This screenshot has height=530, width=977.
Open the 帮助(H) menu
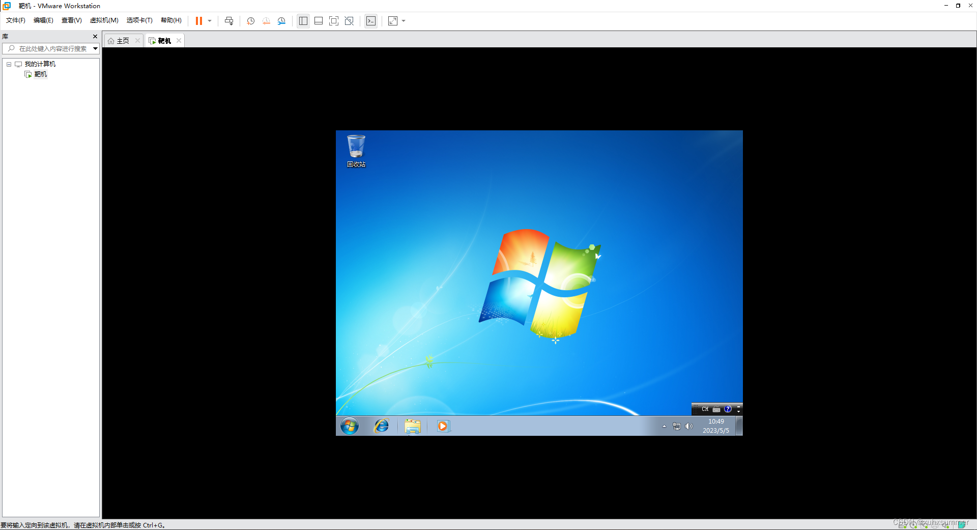click(171, 20)
